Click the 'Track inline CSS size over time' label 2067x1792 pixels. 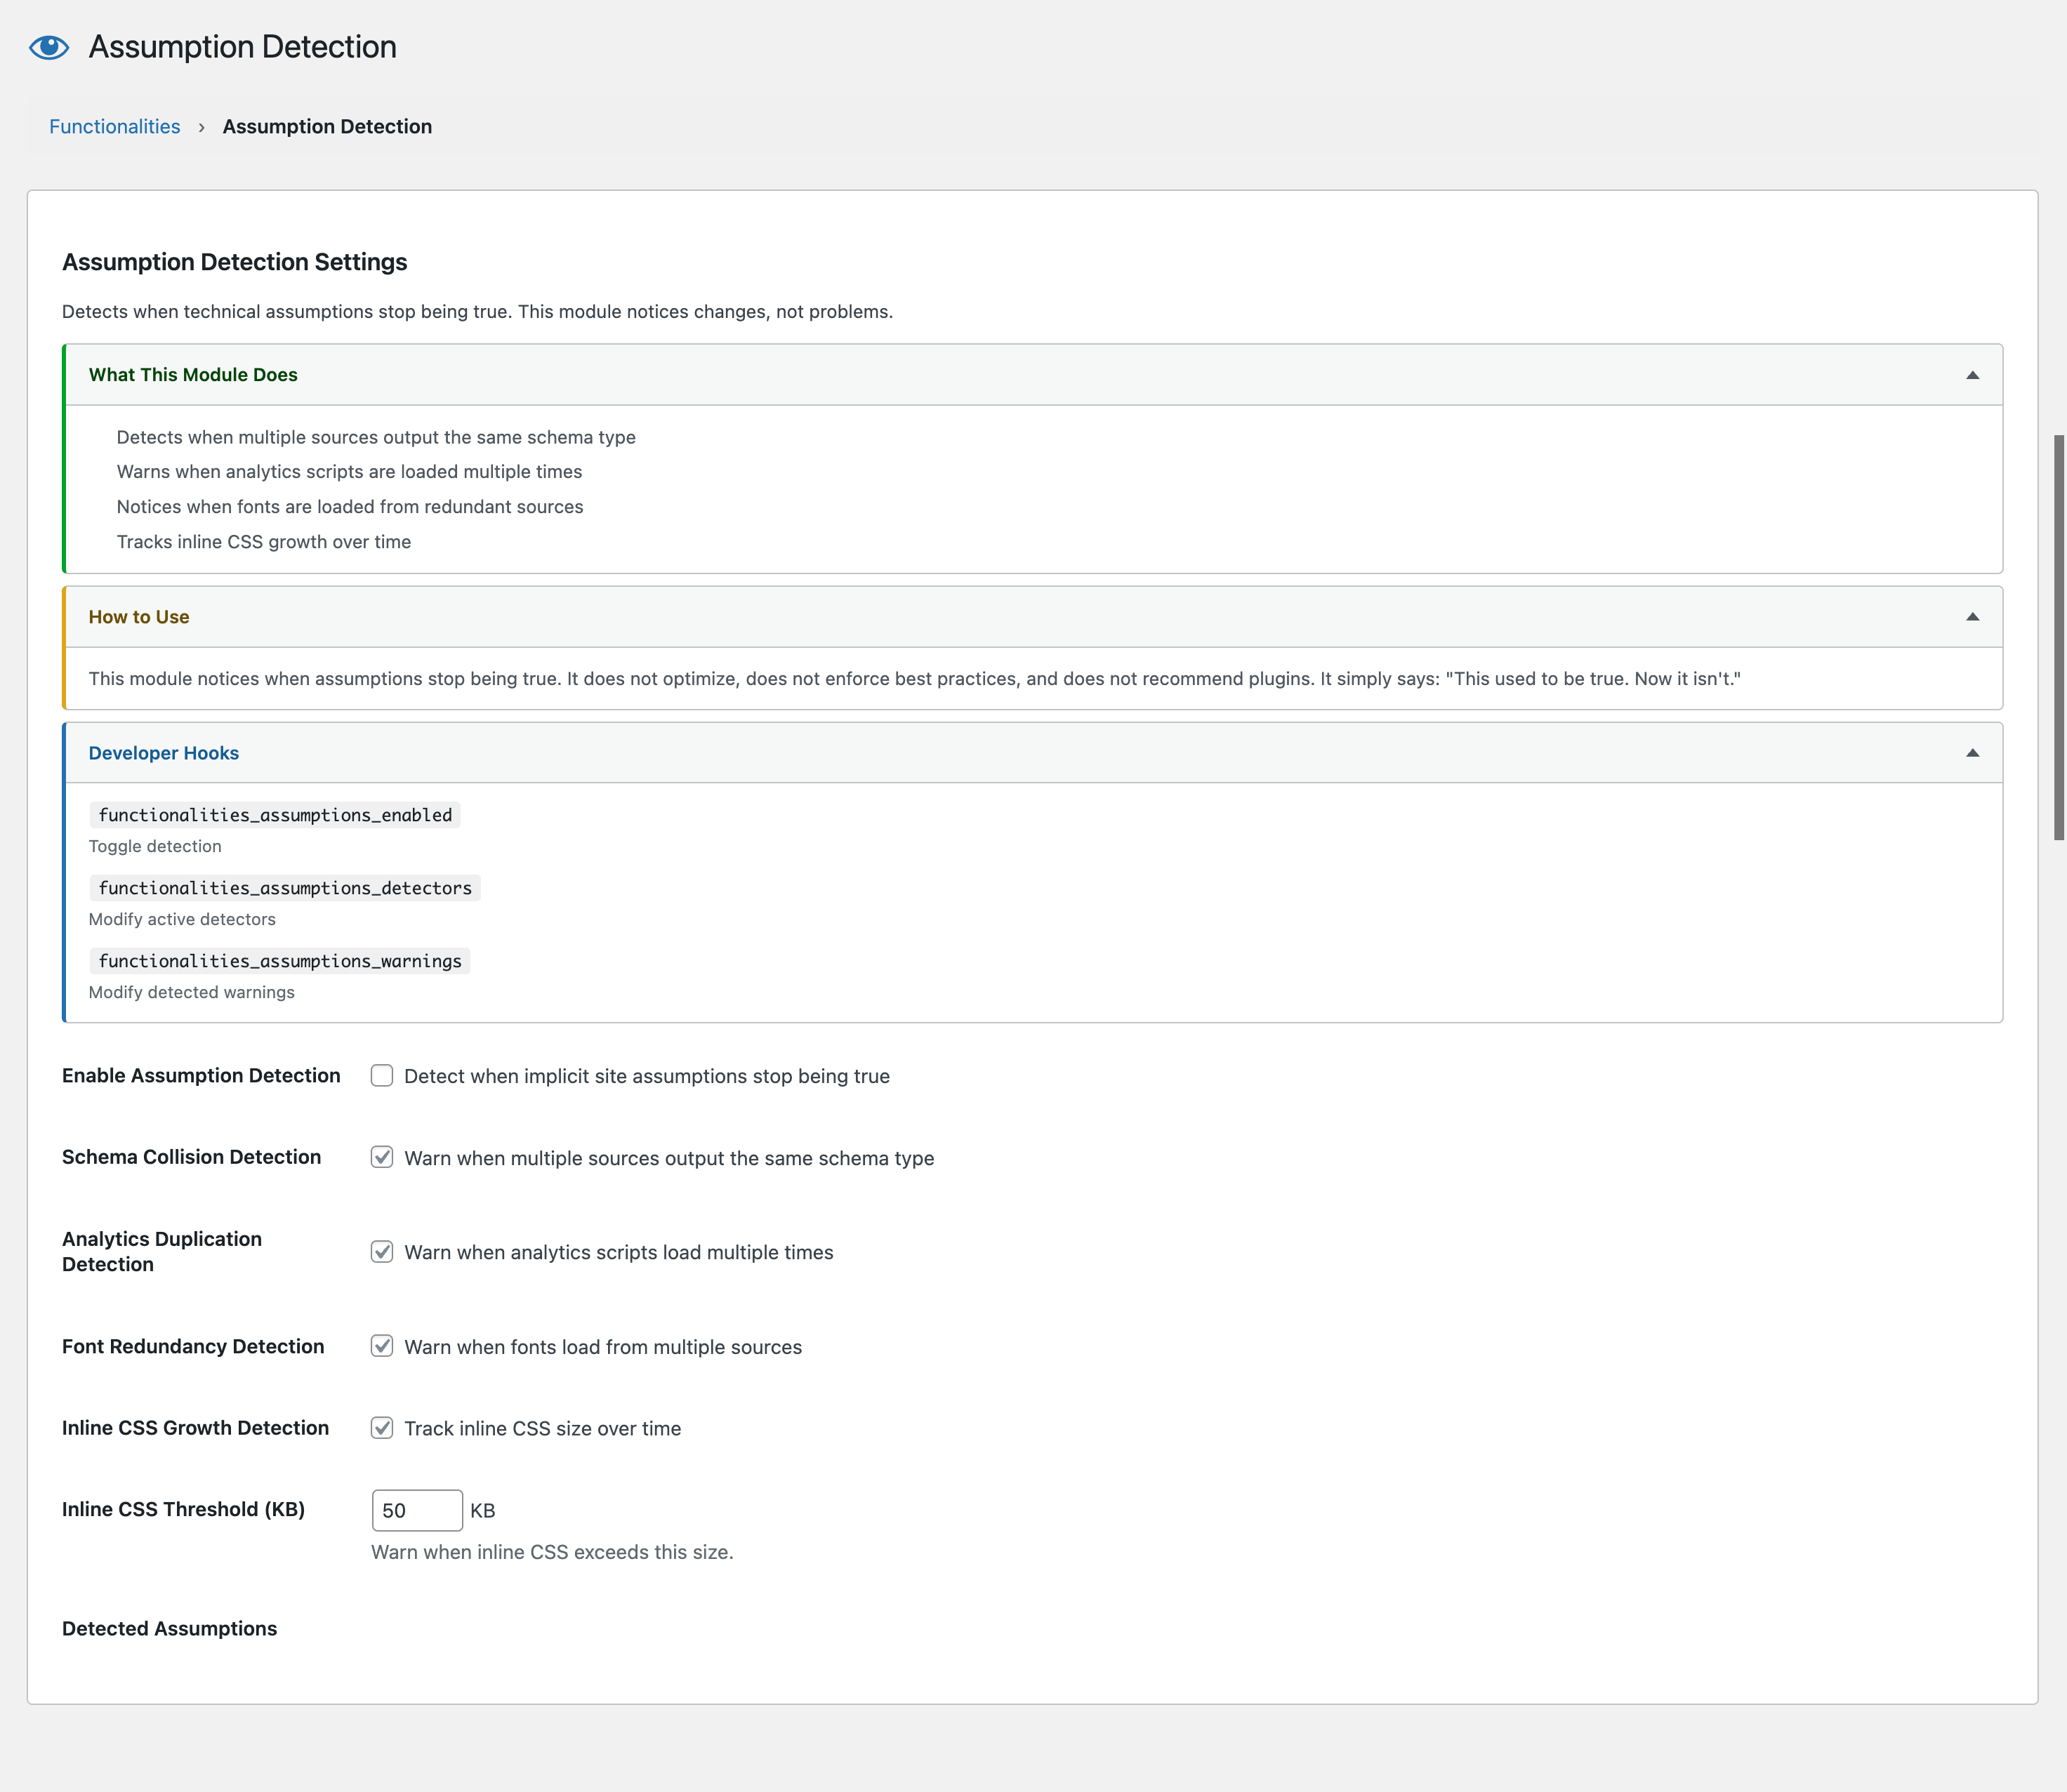tap(542, 1429)
